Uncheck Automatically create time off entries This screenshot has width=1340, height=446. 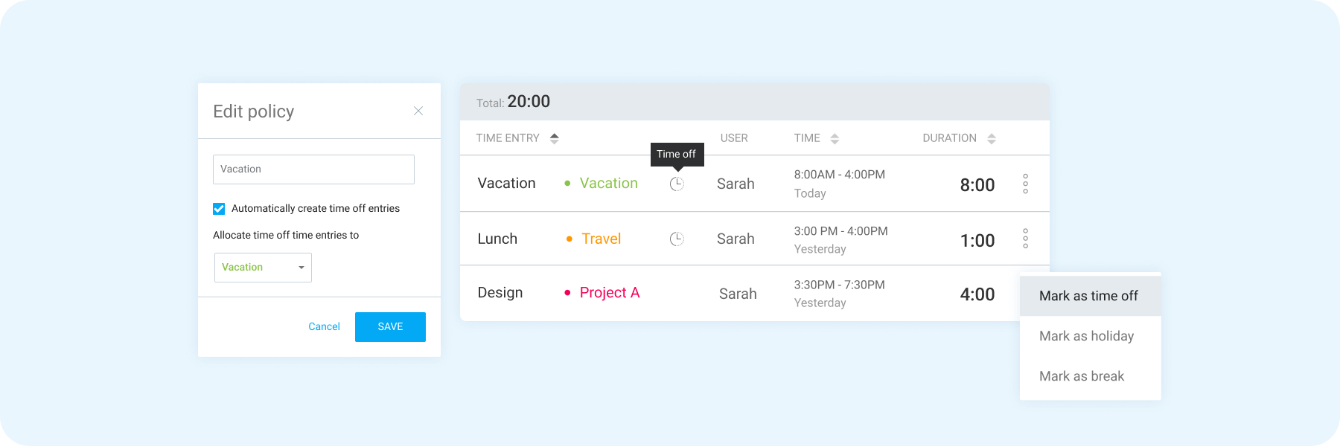219,209
